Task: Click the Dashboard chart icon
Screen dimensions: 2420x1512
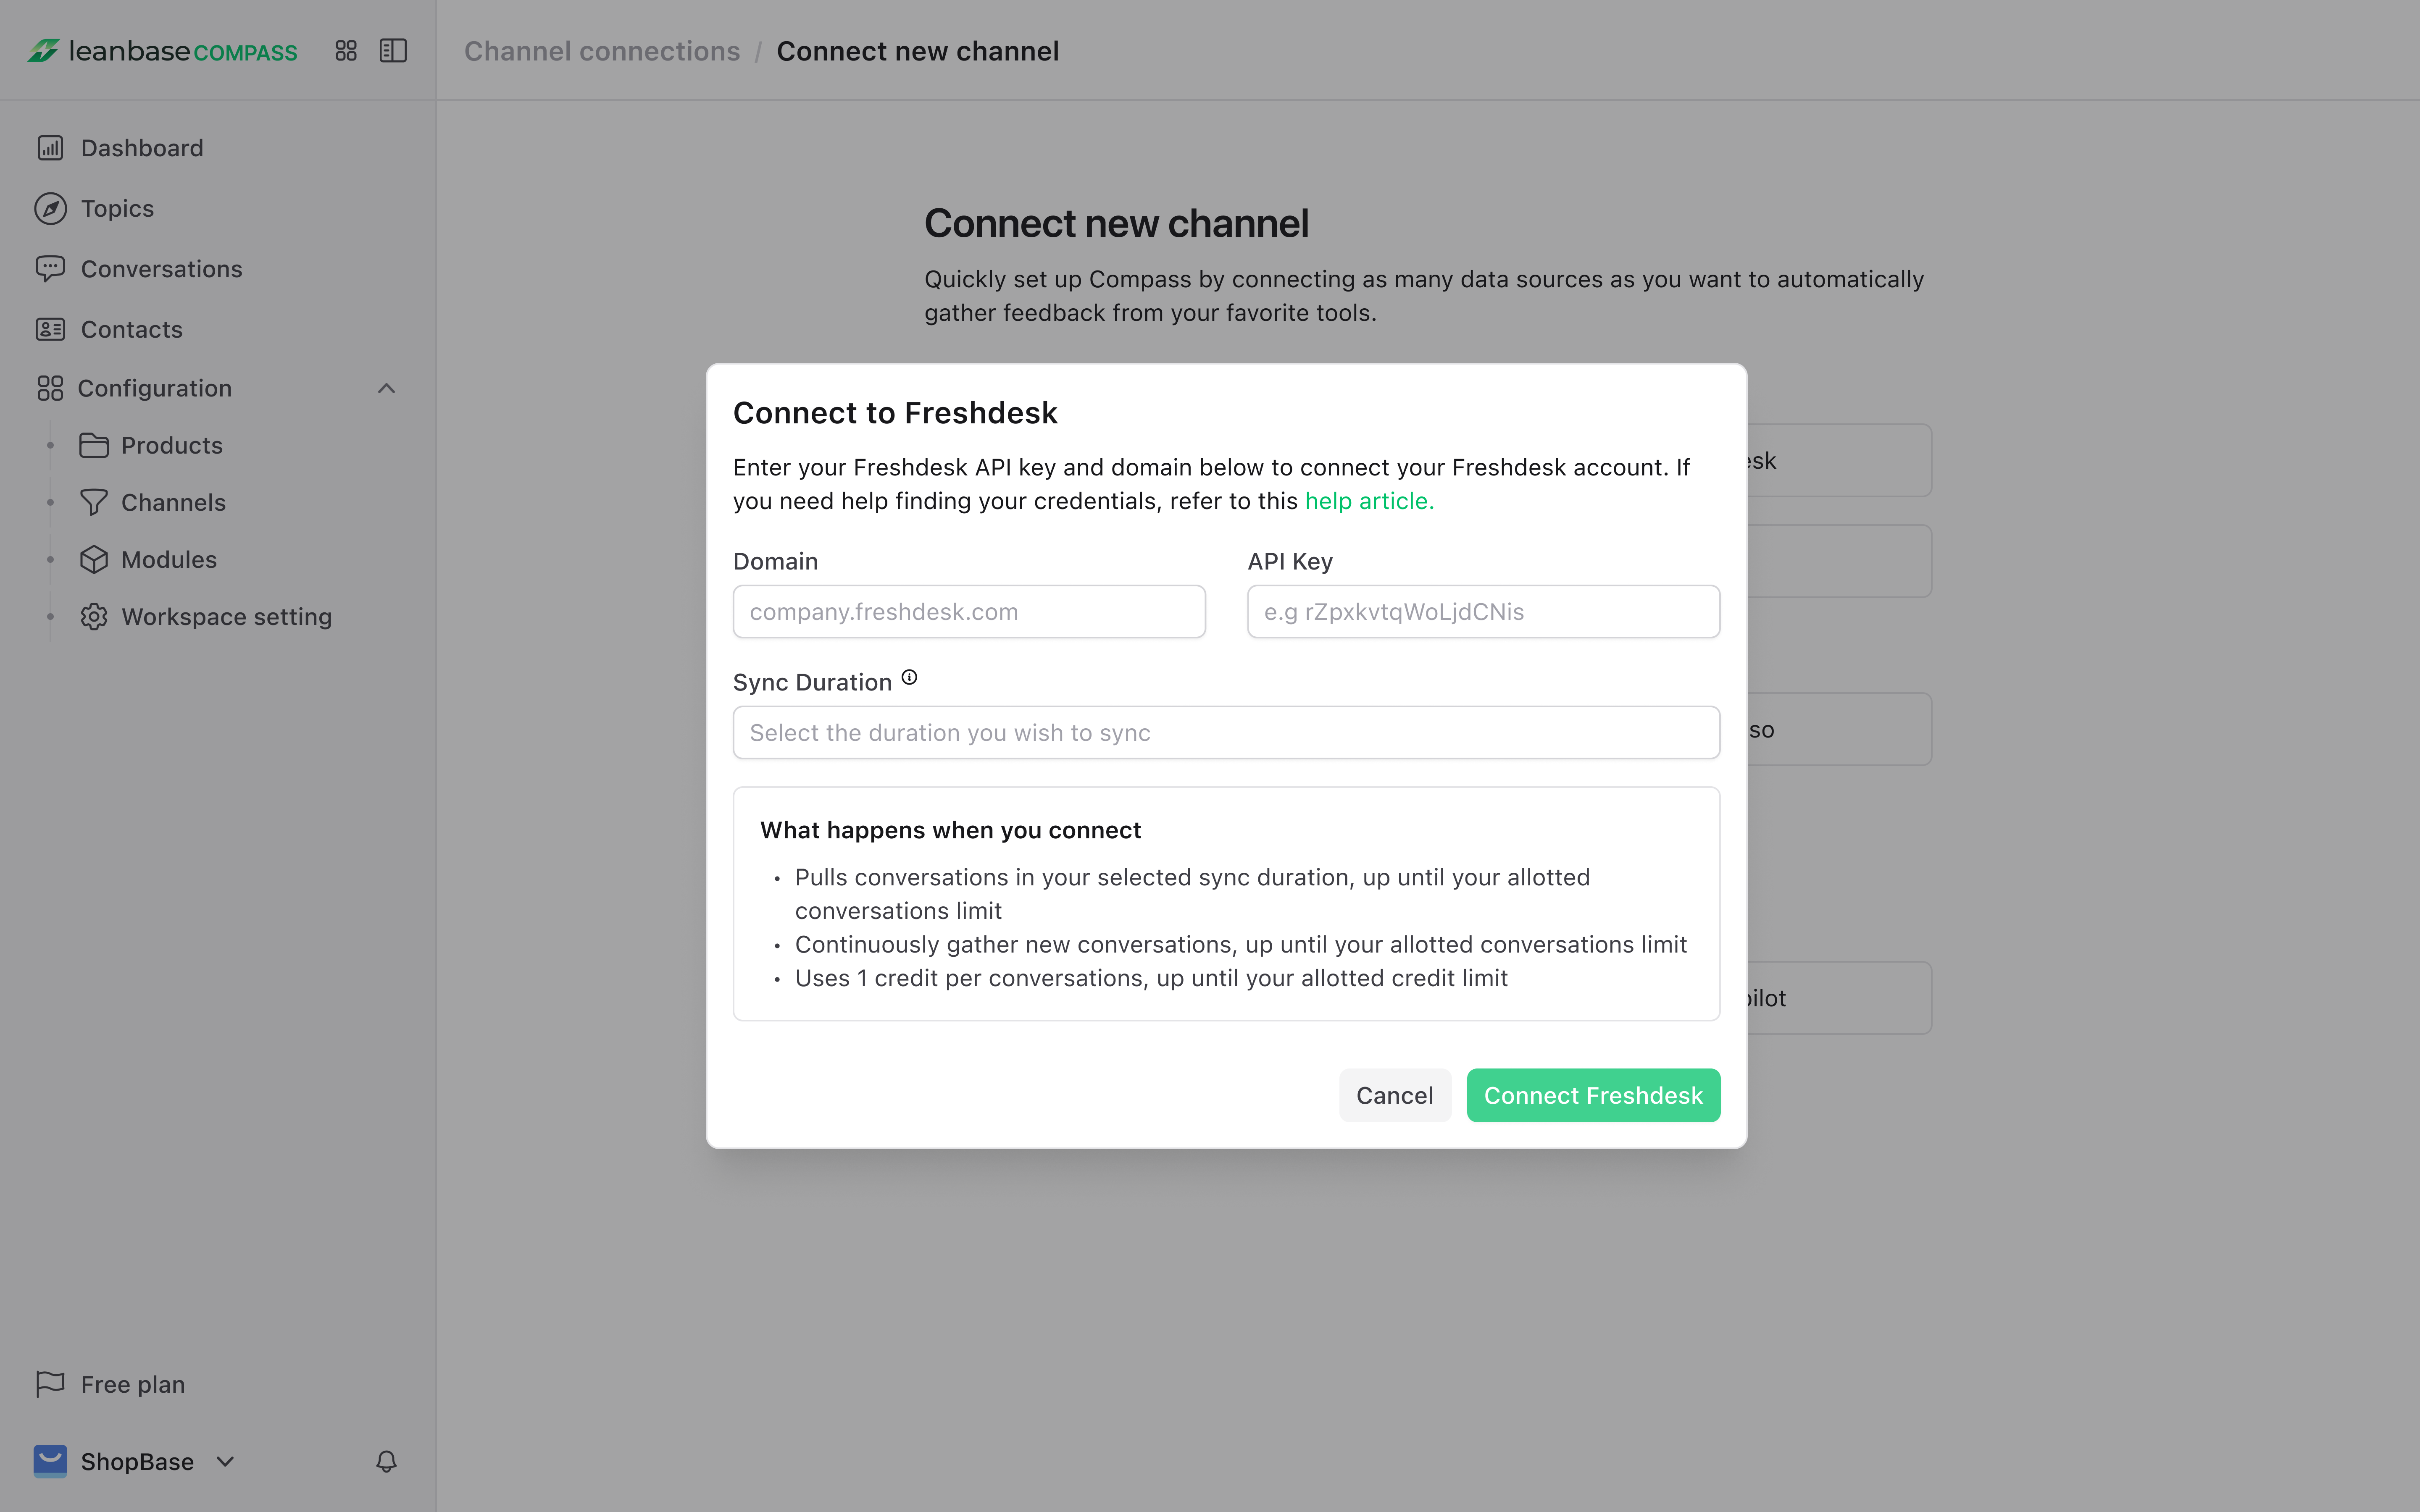Action: click(50, 148)
